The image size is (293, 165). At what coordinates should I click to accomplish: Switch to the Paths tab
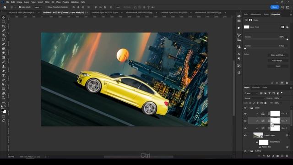tap(265, 88)
